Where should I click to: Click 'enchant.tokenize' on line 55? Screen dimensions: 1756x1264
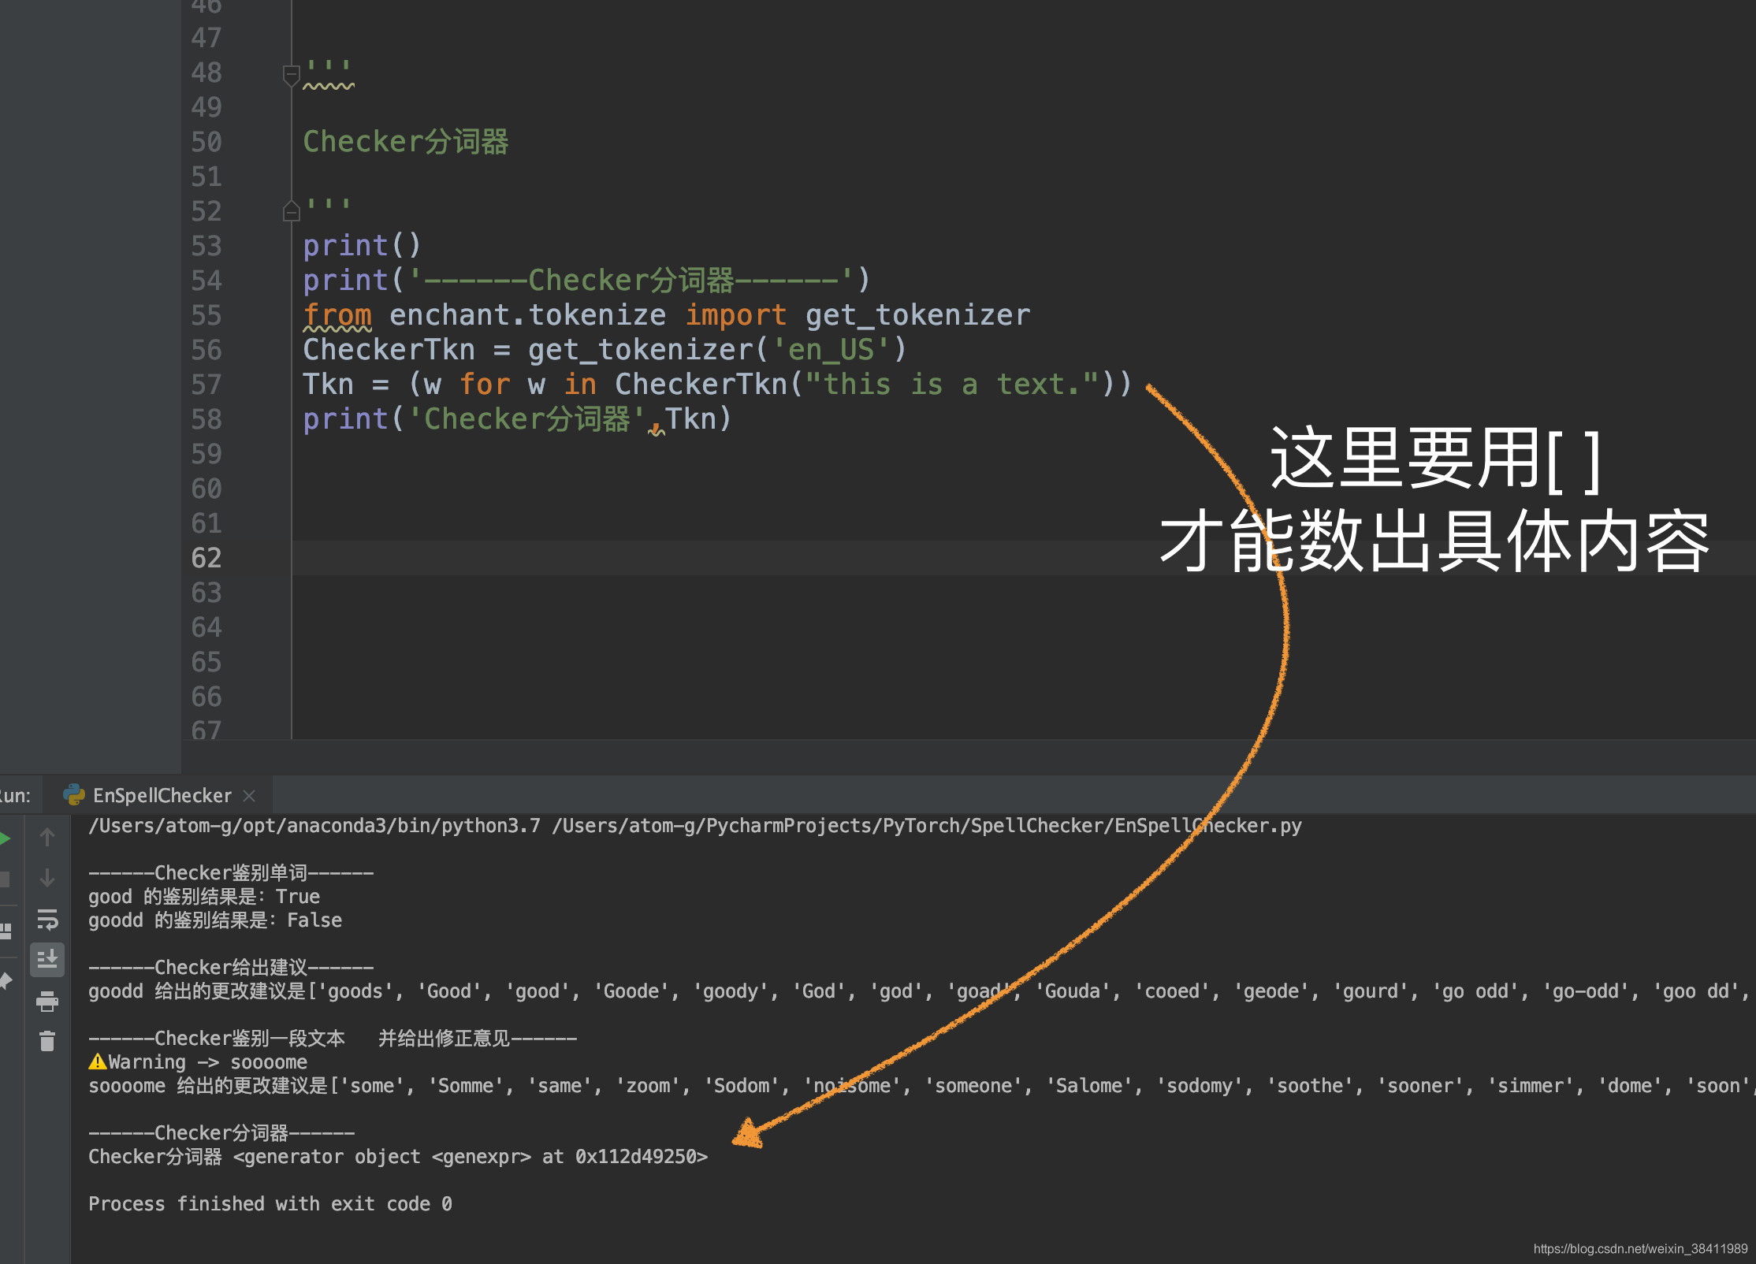pos(527,315)
